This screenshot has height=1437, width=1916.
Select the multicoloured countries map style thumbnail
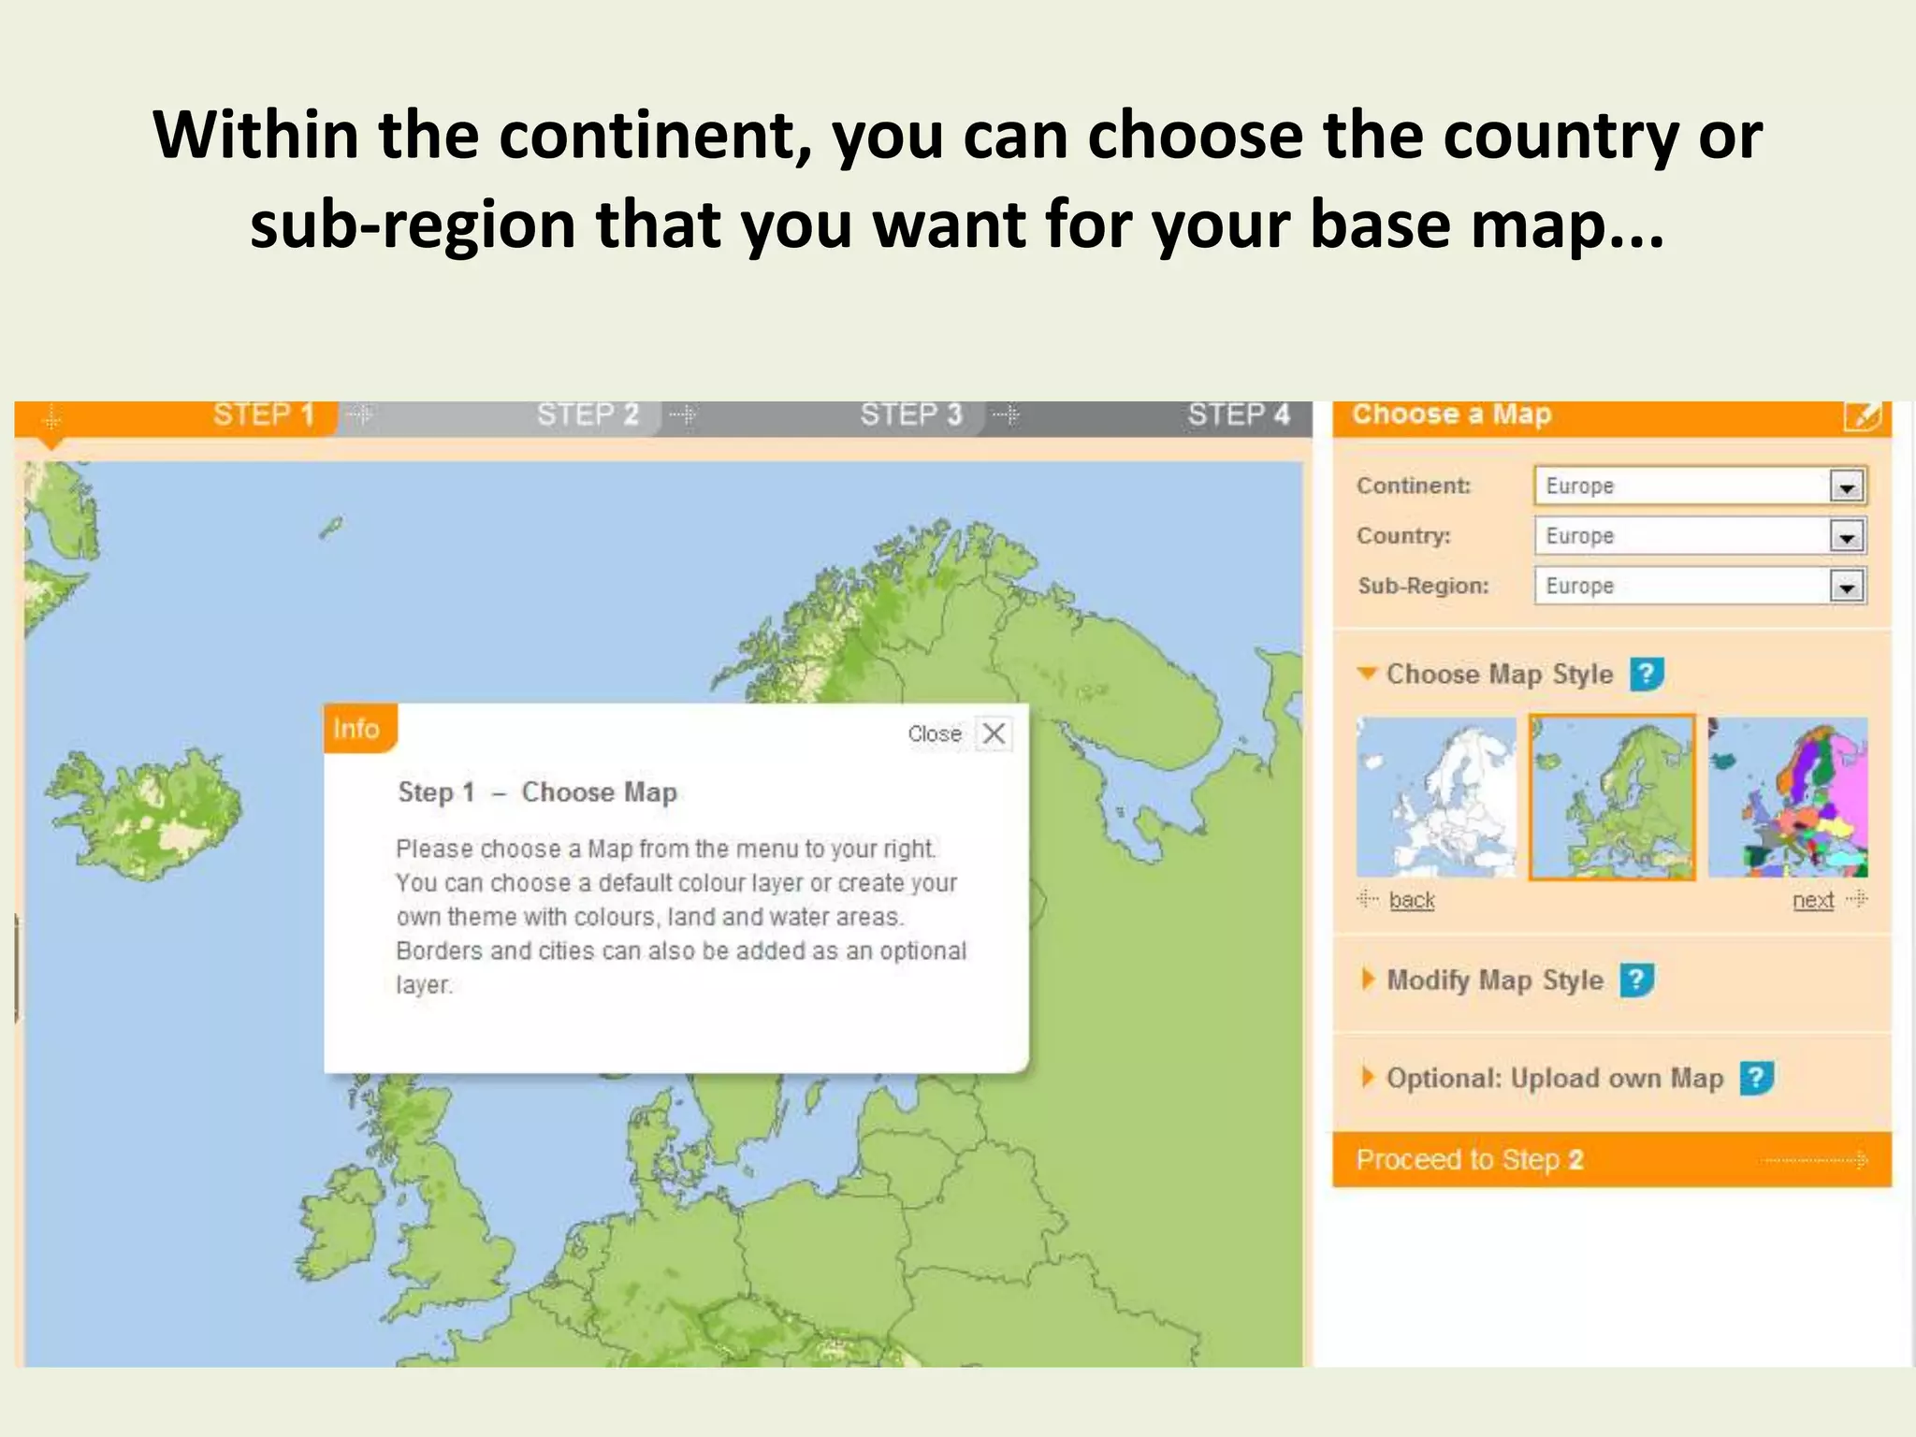click(1788, 797)
